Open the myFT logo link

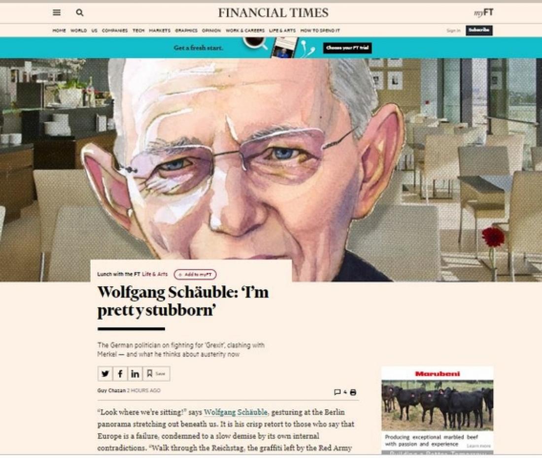(483, 12)
